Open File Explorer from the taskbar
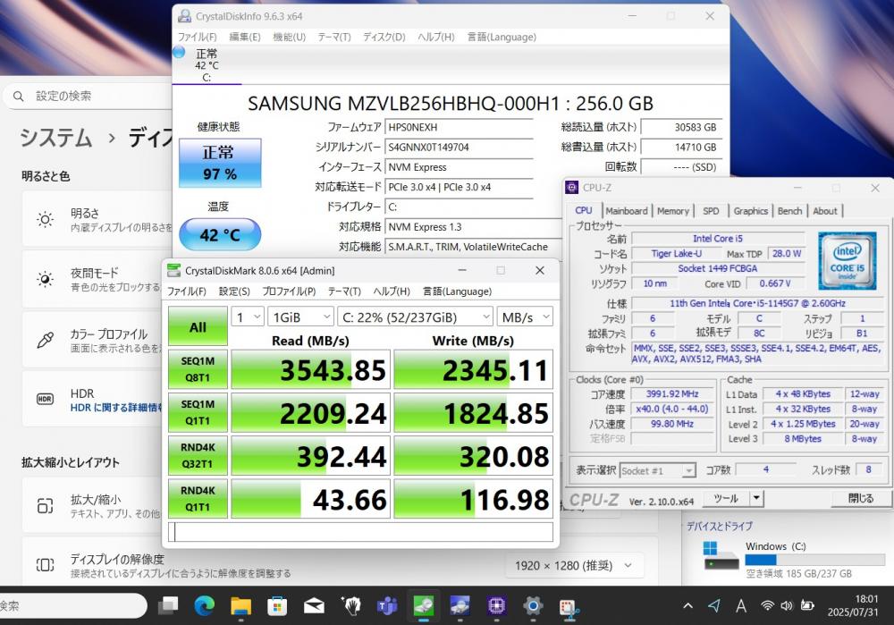Image resolution: width=894 pixels, height=625 pixels. click(x=240, y=605)
